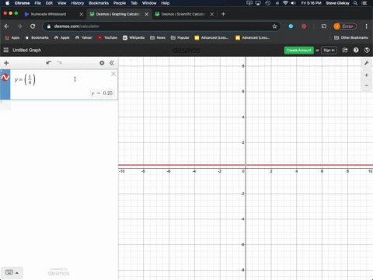Image resolution: width=373 pixels, height=280 pixels.
Task: Zoom in on the graph
Action: coord(367,75)
